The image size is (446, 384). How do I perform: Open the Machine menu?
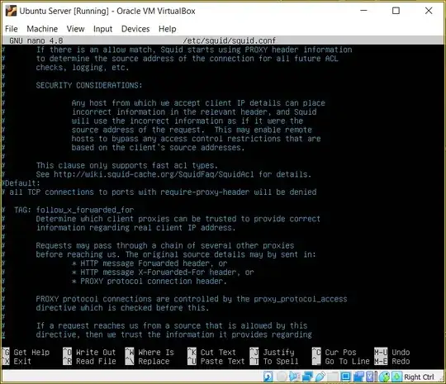tap(42, 29)
